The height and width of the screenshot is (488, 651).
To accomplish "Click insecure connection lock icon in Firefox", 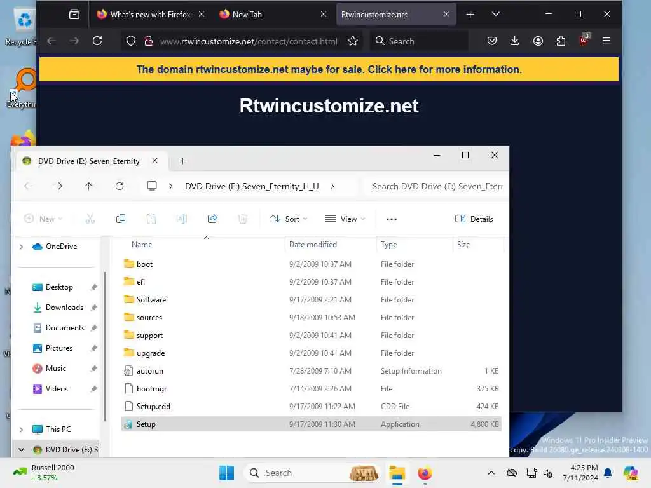I will 149,41.
